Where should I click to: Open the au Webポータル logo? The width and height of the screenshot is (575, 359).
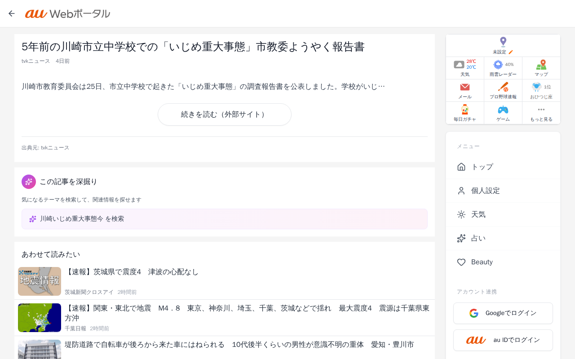pyautogui.click(x=67, y=14)
